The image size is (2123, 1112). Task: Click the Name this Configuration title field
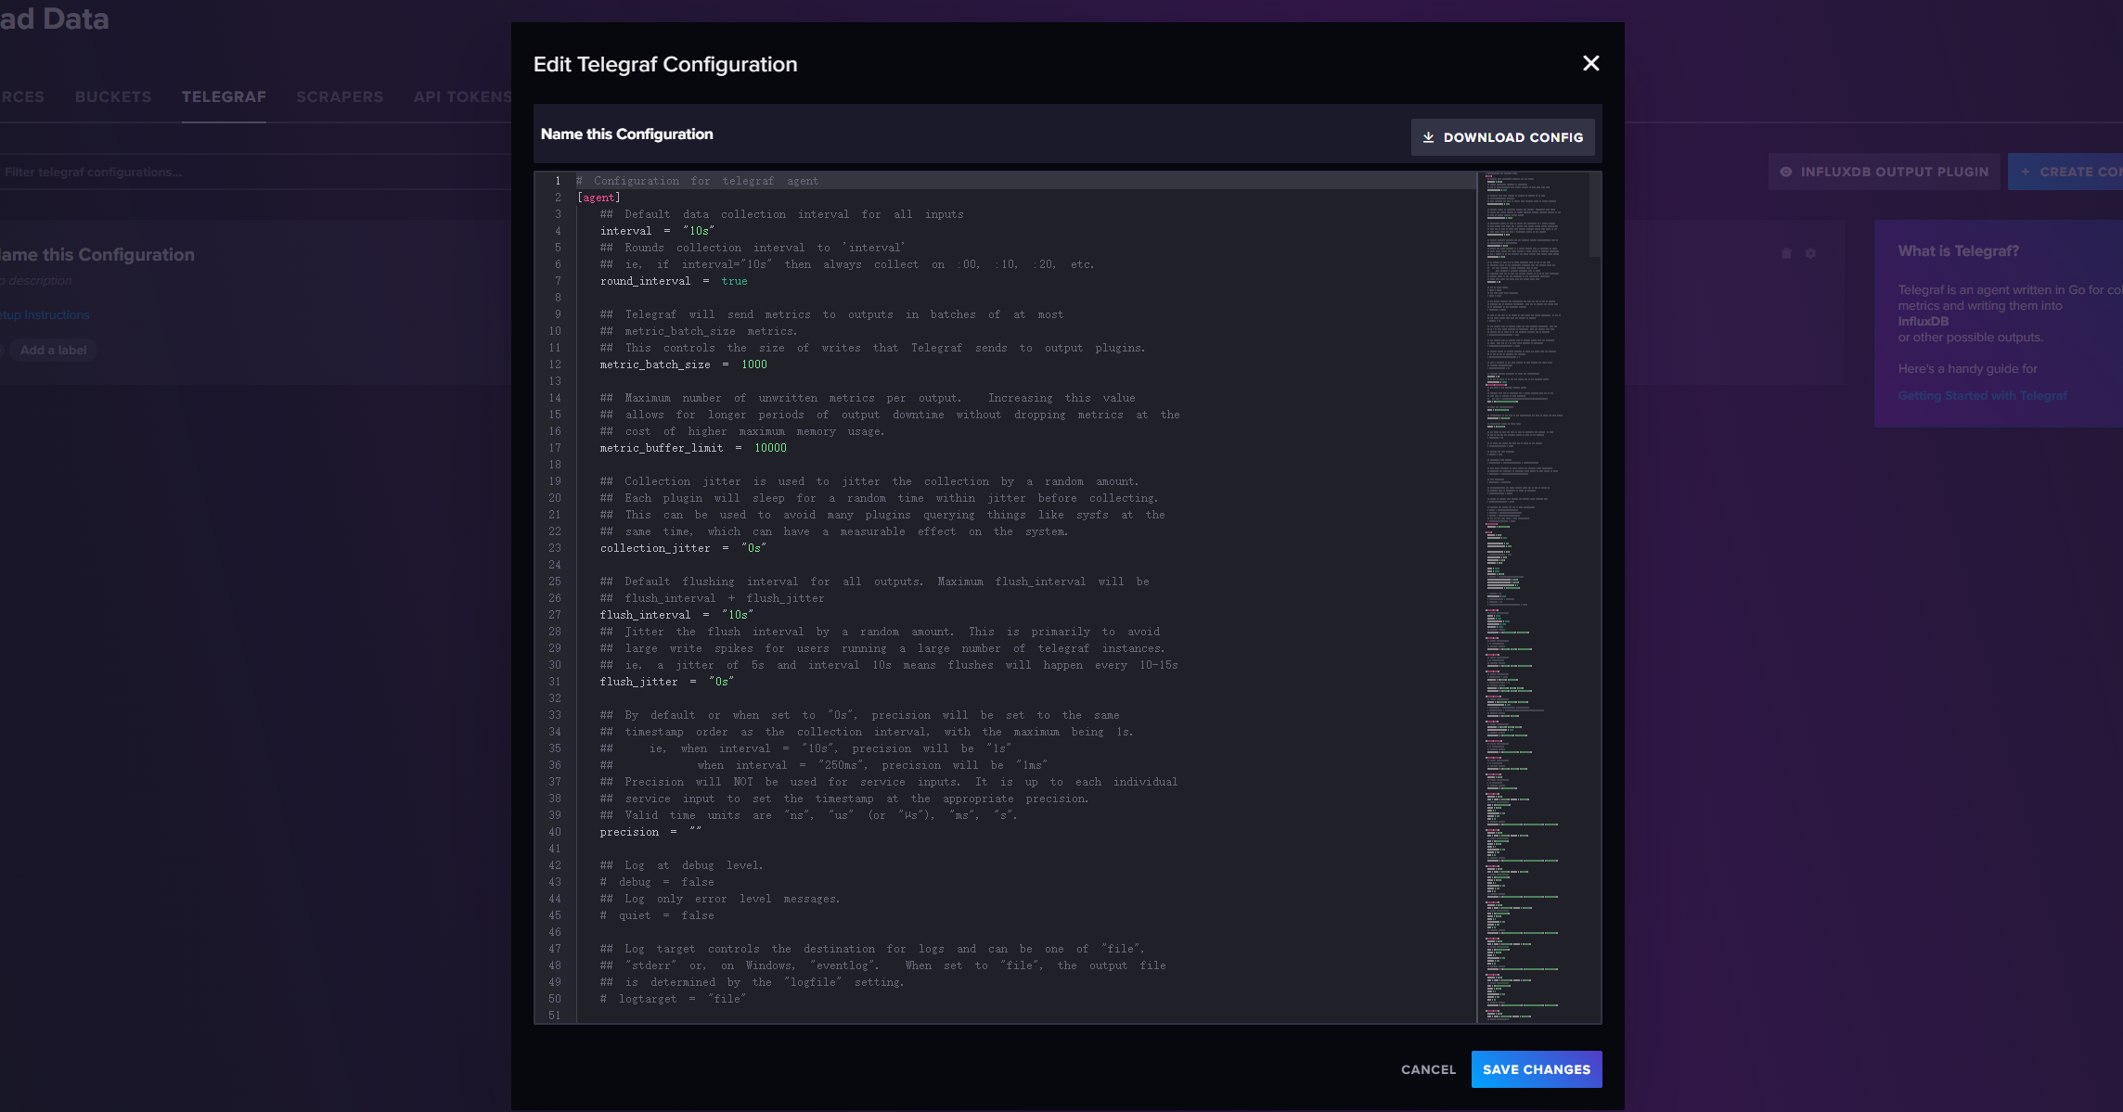[x=627, y=134]
